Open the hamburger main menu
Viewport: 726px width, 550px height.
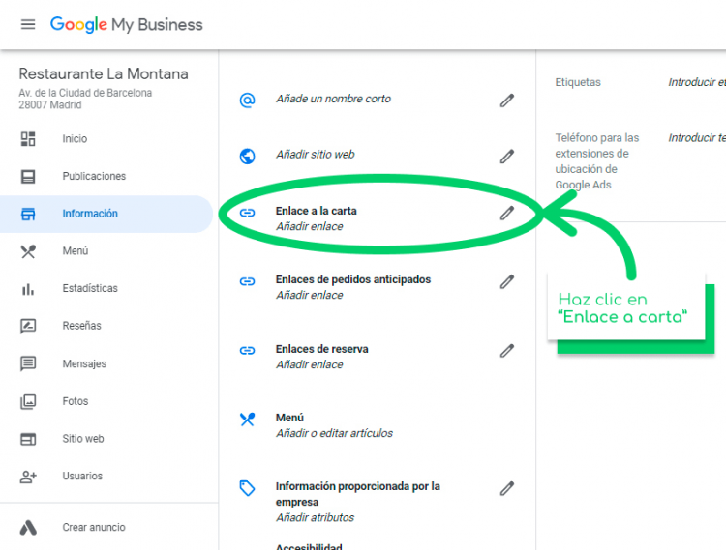[x=28, y=24]
